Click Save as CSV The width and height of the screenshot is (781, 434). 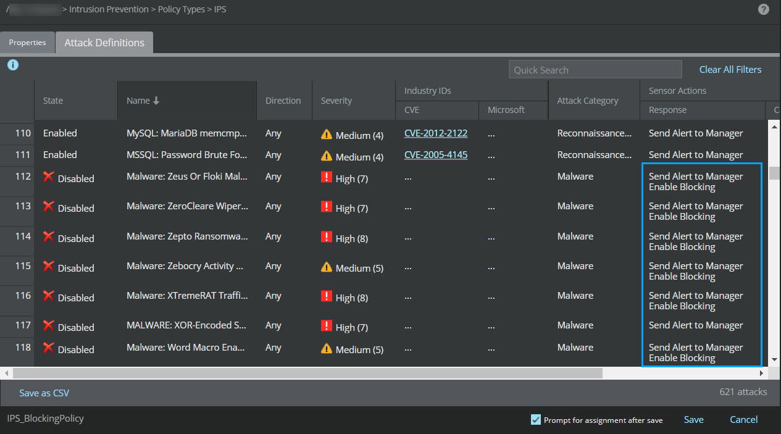tap(44, 393)
